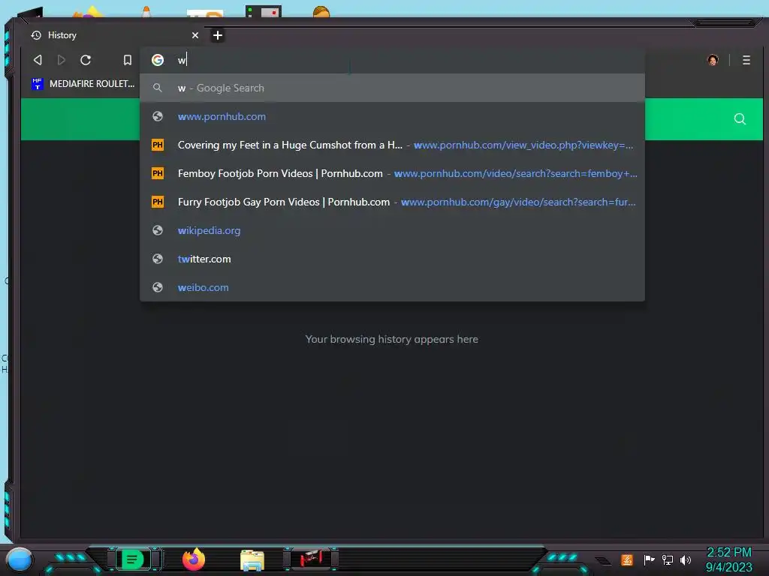Image resolution: width=769 pixels, height=576 pixels.
Task: Open the profile avatar menu
Action: (713, 60)
